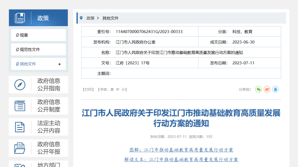Click the 打印 print button

pos(88,90)
